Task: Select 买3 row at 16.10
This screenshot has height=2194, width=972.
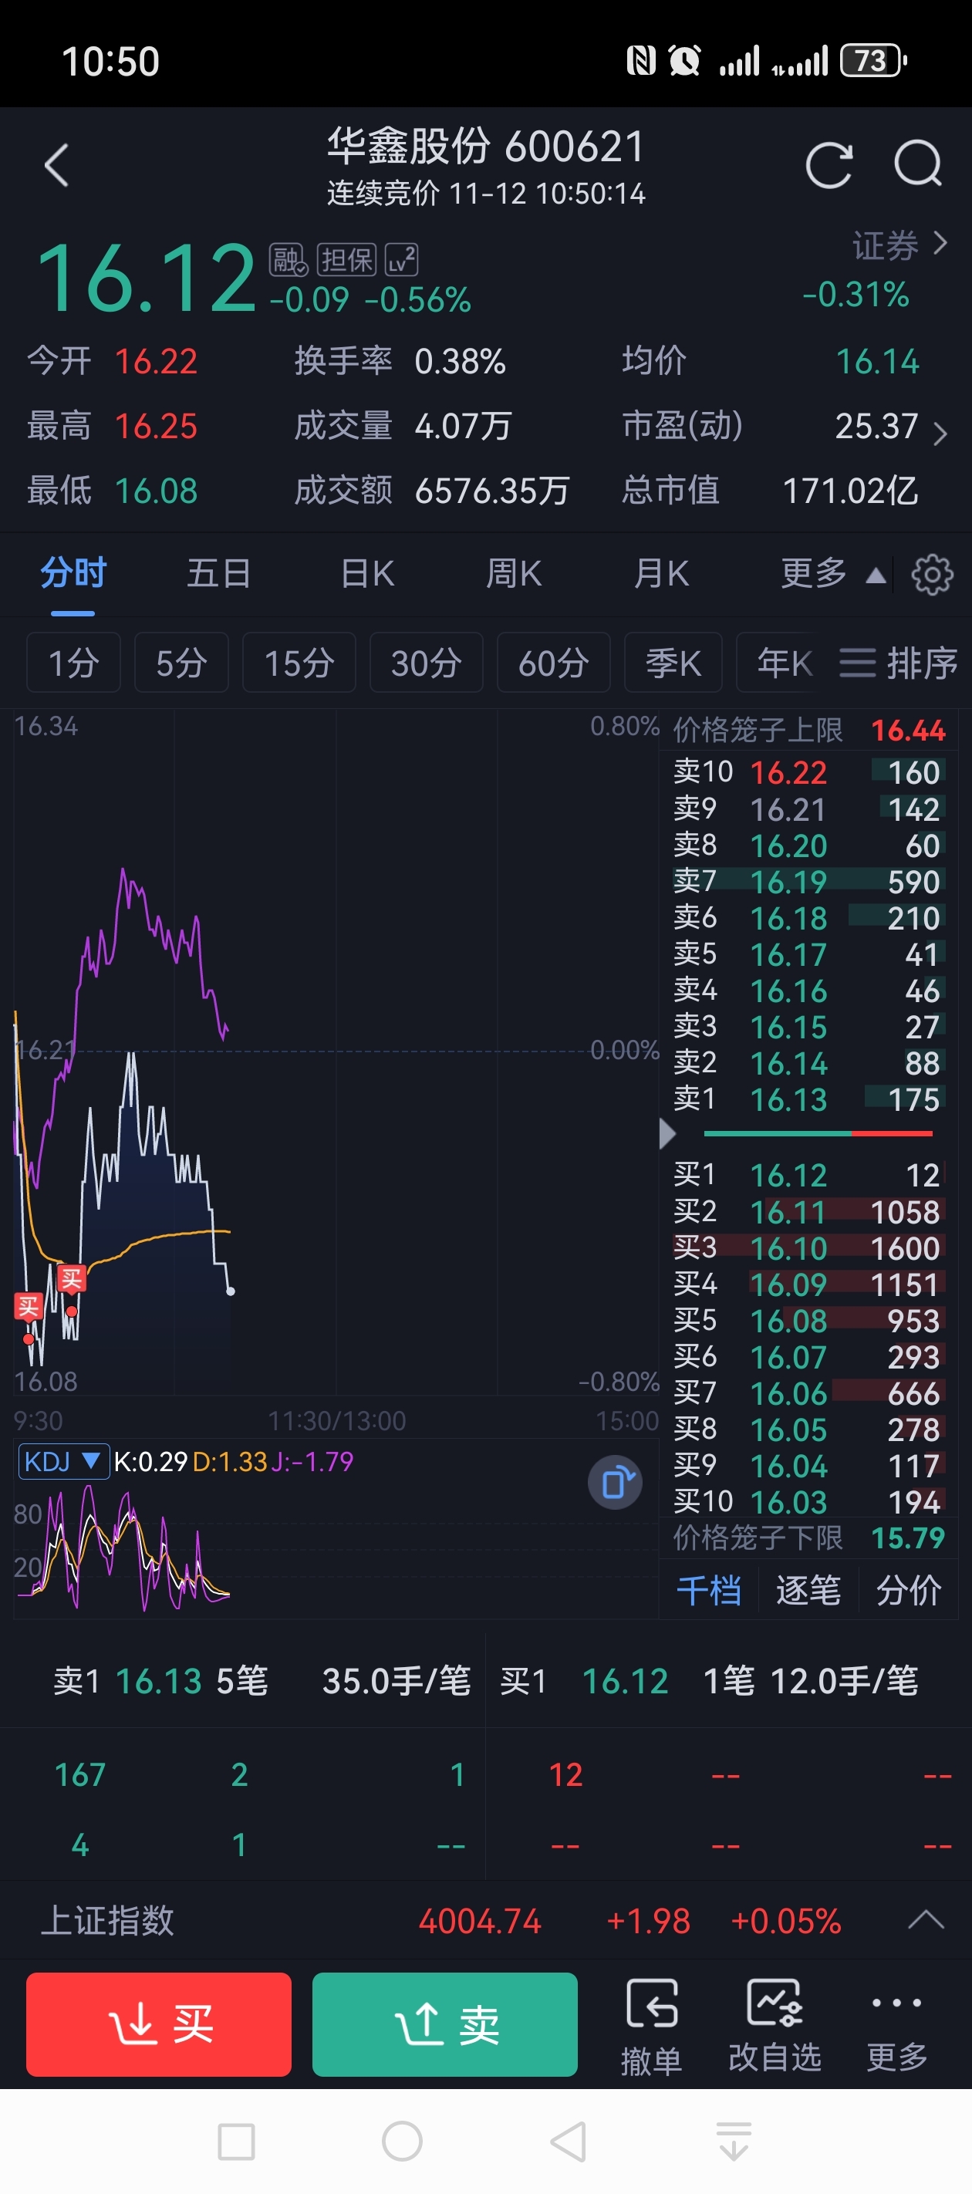Action: 808,1247
